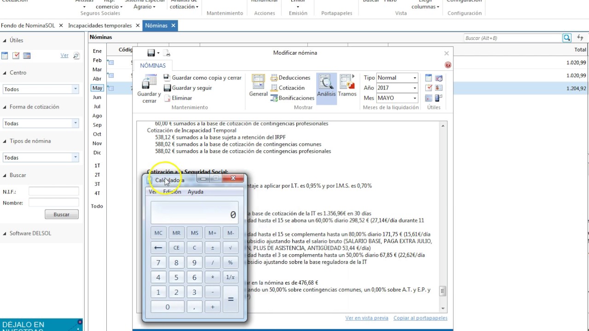Open the Tramos view

coord(347,86)
